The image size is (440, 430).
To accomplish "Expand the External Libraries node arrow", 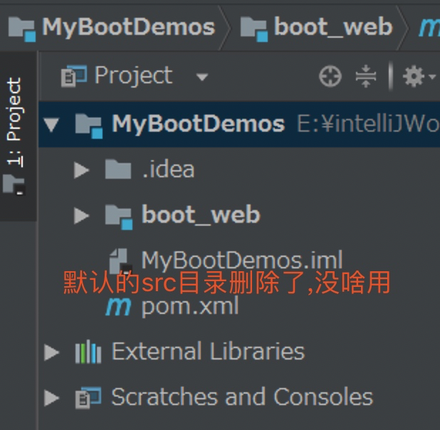I will pos(52,352).
